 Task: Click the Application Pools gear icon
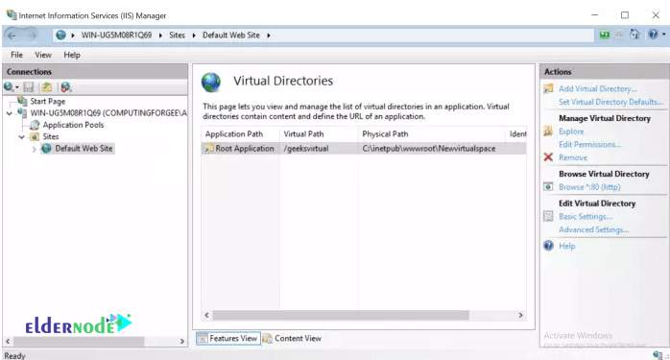35,125
